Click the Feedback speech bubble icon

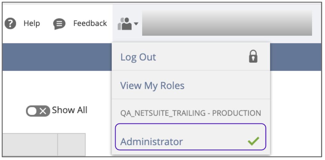[x=59, y=24]
